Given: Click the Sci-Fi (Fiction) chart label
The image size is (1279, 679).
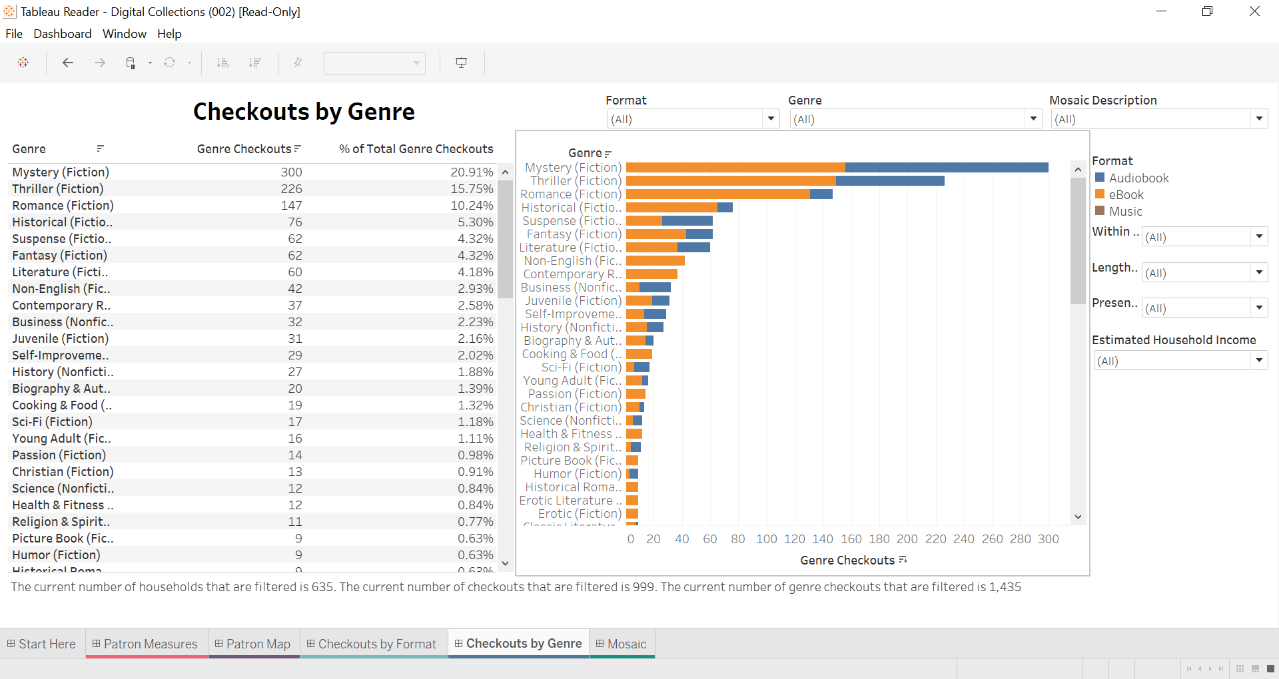Looking at the screenshot, I should click(581, 367).
